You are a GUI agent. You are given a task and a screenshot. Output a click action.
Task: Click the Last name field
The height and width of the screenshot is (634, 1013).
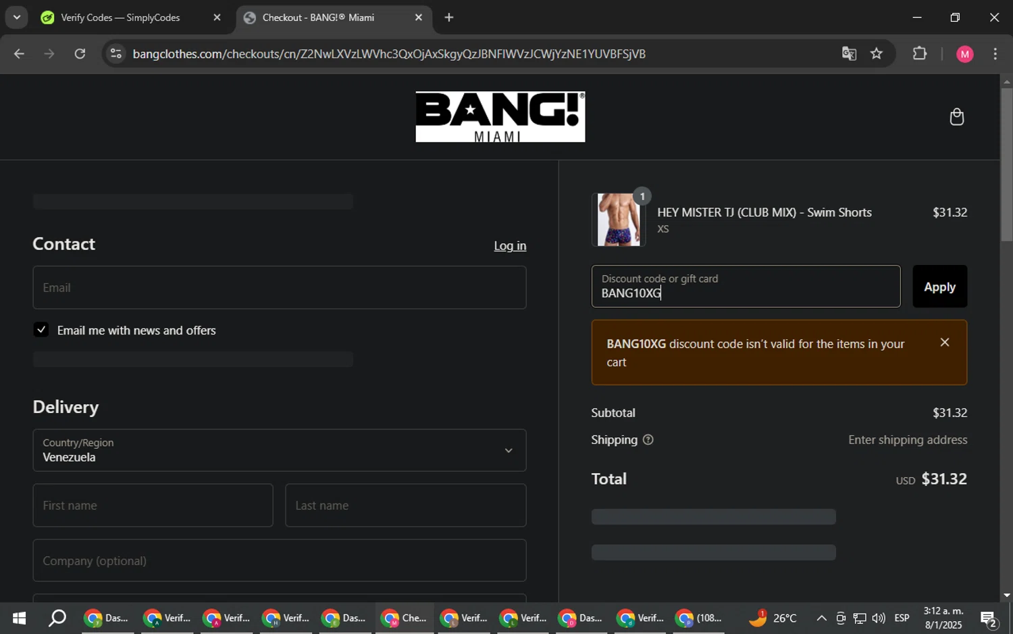coord(405,506)
